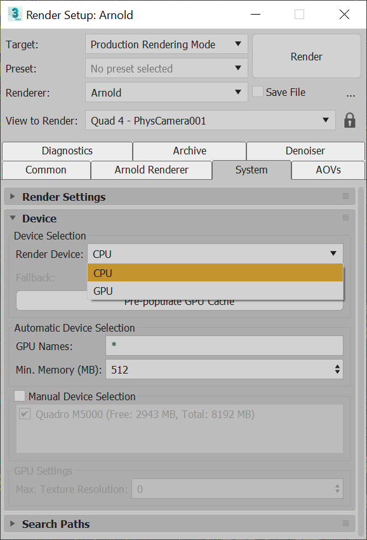The height and width of the screenshot is (540, 367).
Task: Toggle the Quadro M5000 device checkbox
Action: (25, 414)
